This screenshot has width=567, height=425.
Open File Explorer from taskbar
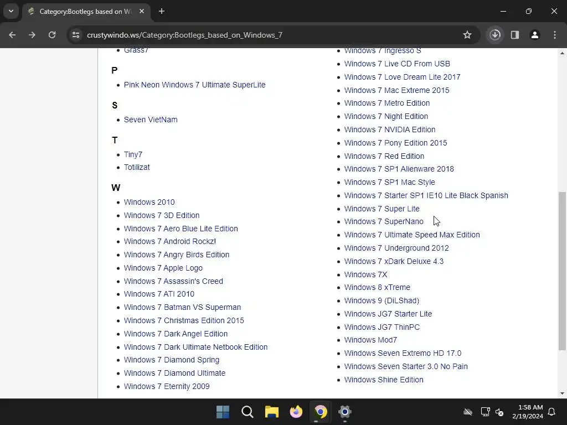(x=271, y=412)
